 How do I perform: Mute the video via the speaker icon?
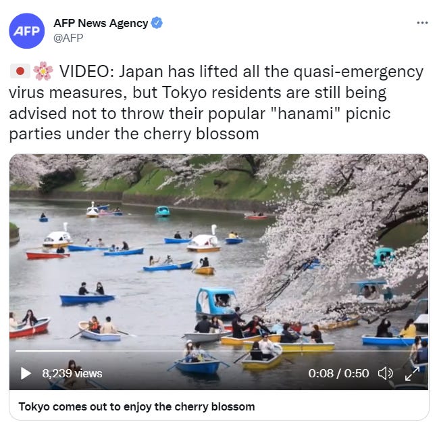point(386,373)
